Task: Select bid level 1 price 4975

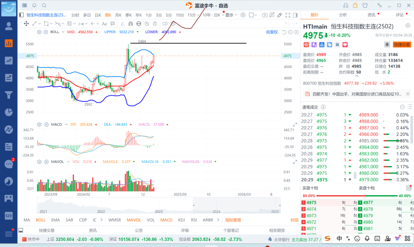Action: pyautogui.click(x=311, y=202)
